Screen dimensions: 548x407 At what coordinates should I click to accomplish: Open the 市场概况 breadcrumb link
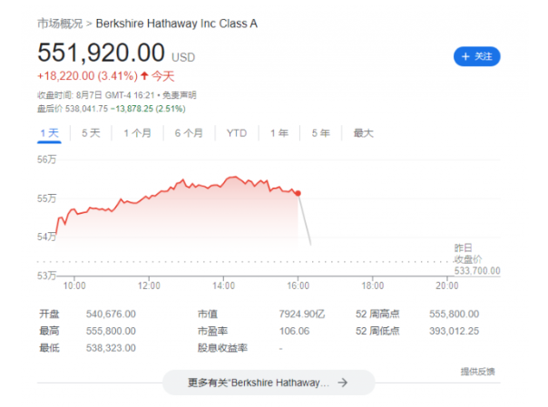tap(60, 24)
